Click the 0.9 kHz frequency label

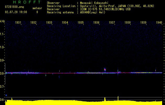click(x=2, y=60)
